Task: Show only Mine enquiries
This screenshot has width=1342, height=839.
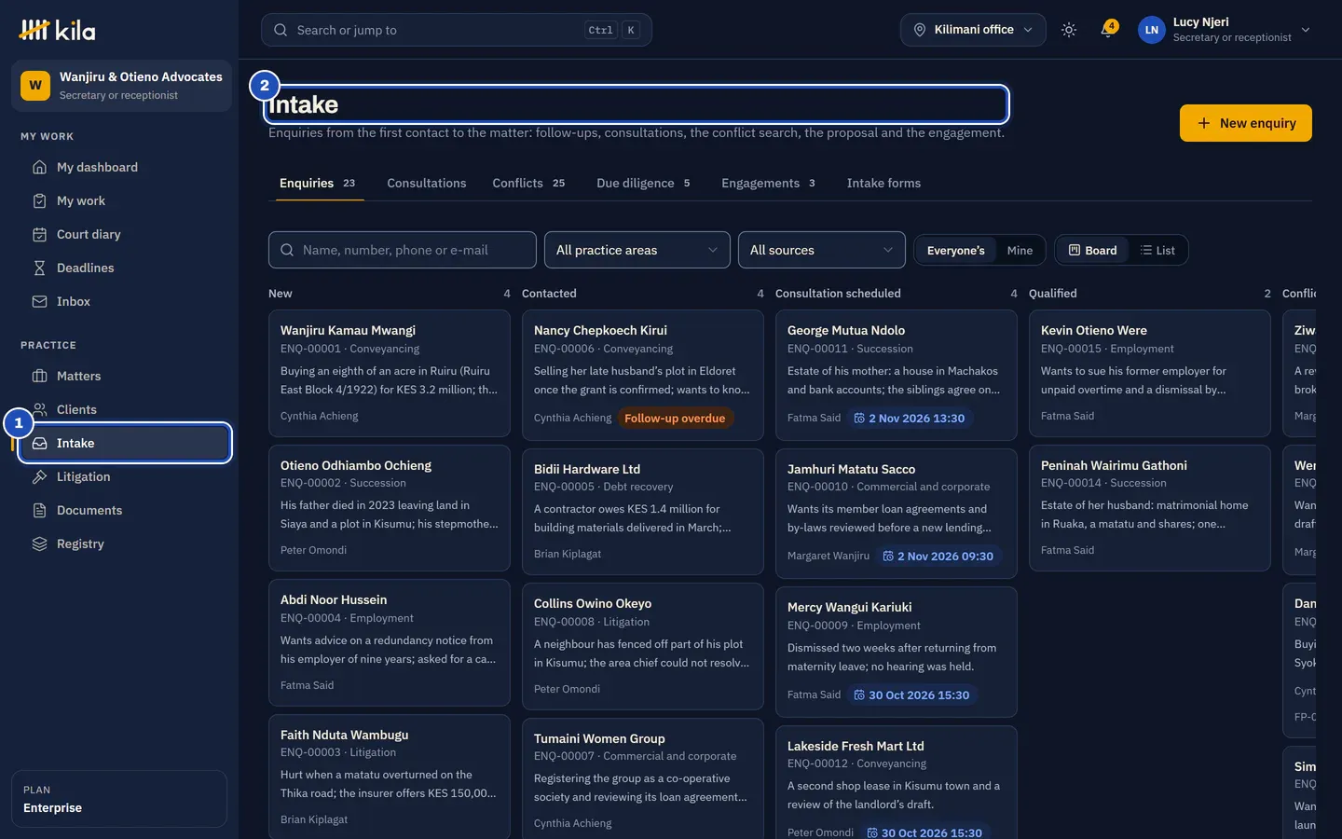Action: click(1020, 250)
